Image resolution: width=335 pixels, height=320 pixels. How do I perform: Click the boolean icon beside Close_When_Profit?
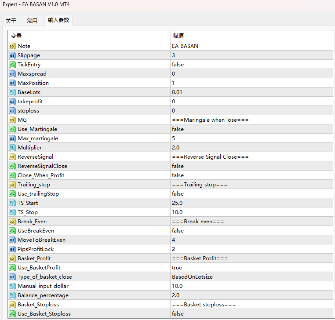pyautogui.click(x=12, y=175)
